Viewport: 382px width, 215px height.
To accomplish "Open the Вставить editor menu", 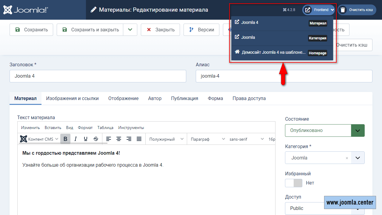I will 53,128.
